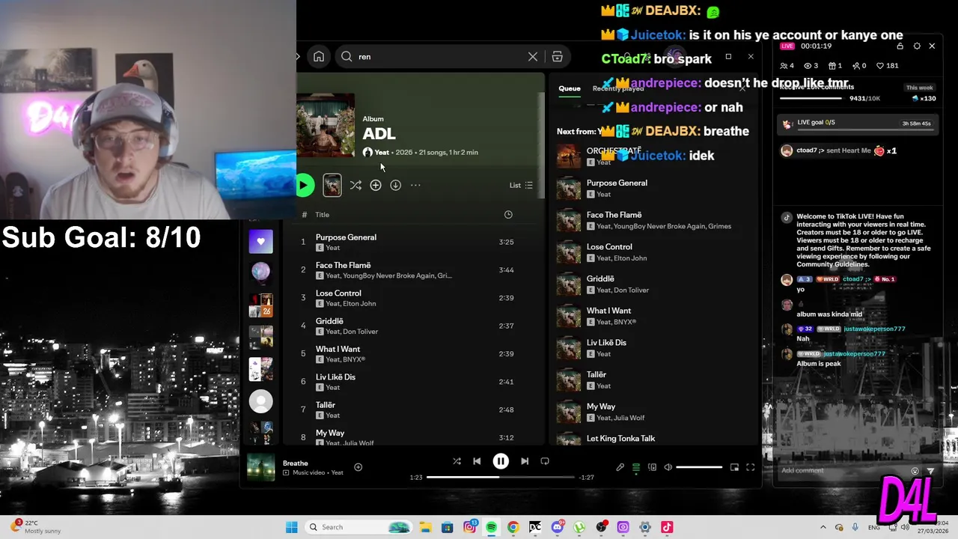Toggle the Queue panel icon in player bar

click(636, 467)
